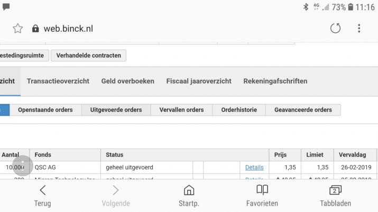The height and width of the screenshot is (212, 378).
Task: View Vervallen orders
Action: coord(182,110)
